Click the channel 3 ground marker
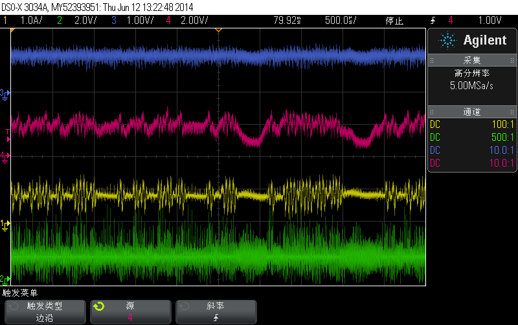This screenshot has height=325, width=518. click(5, 94)
